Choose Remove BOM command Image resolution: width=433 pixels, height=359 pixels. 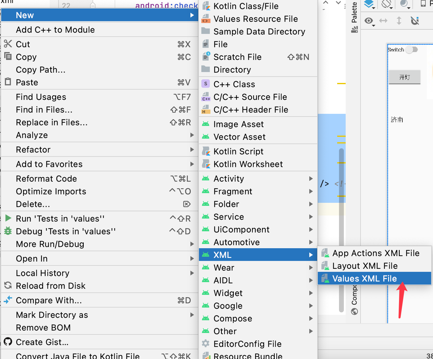point(99,328)
